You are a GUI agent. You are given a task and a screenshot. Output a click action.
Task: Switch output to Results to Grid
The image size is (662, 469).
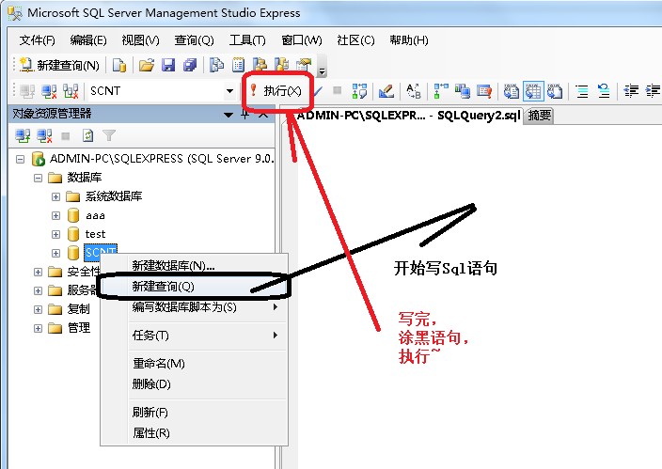(x=533, y=91)
